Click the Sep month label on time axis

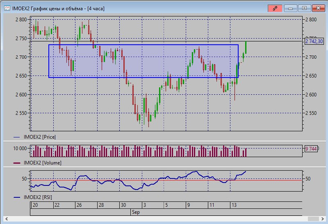point(136,212)
